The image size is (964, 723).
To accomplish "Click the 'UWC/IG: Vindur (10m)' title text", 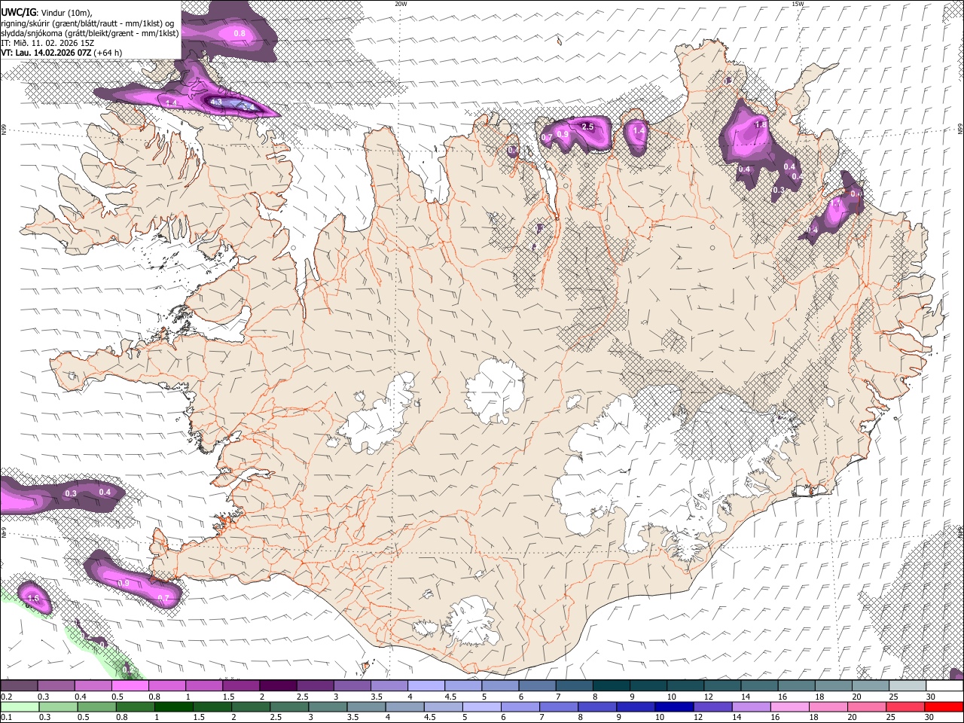I will (x=46, y=13).
